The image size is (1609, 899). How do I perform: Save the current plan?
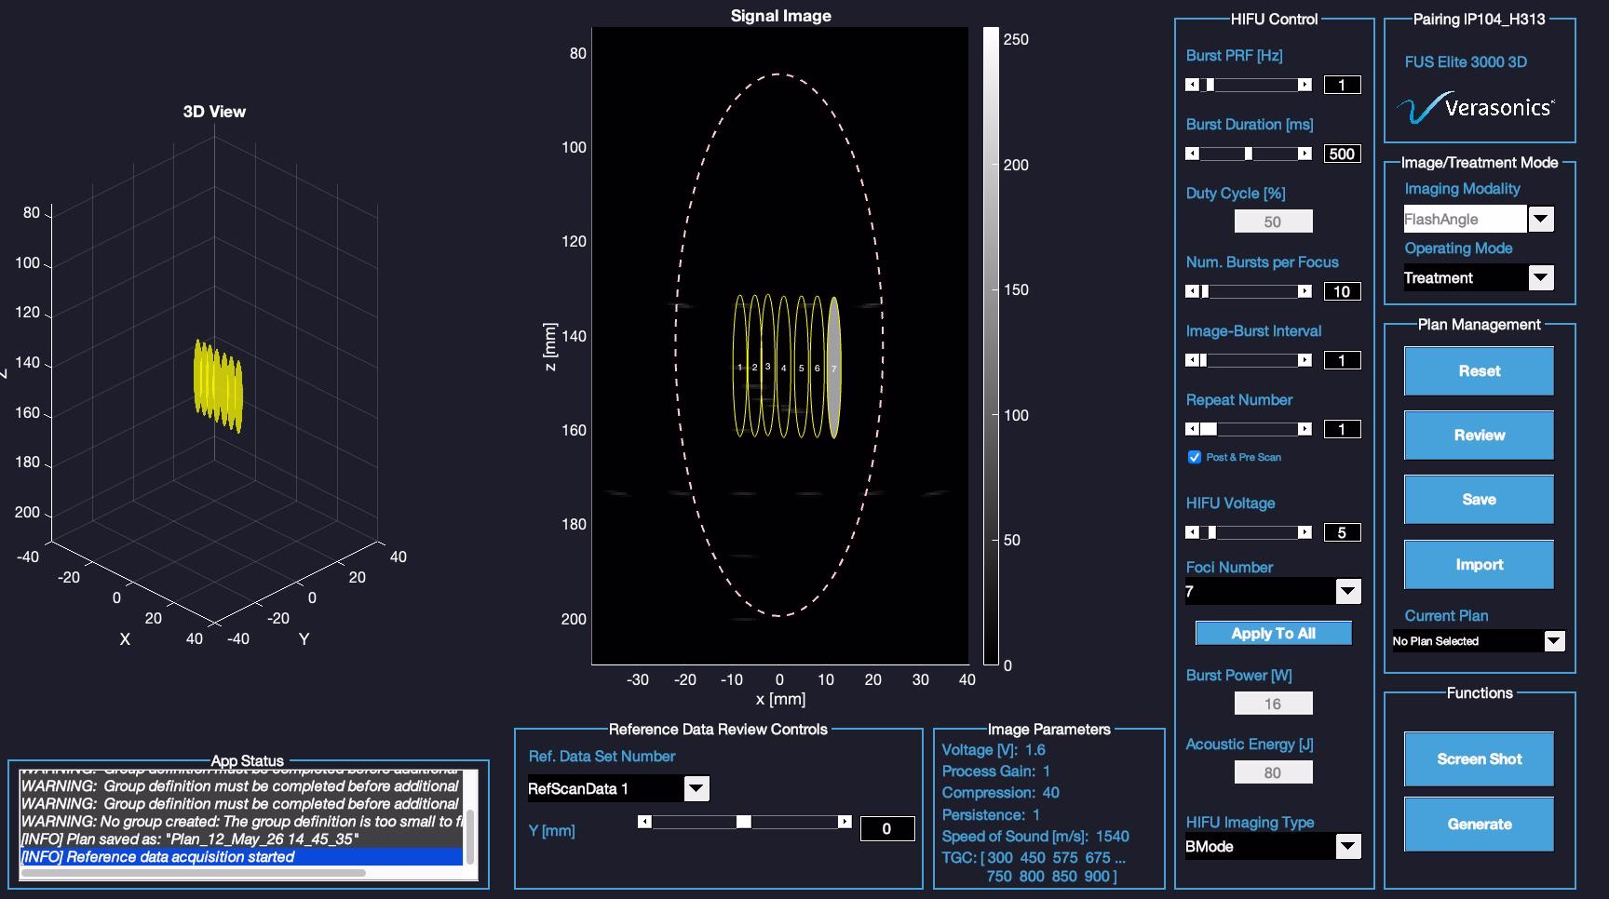tap(1479, 500)
